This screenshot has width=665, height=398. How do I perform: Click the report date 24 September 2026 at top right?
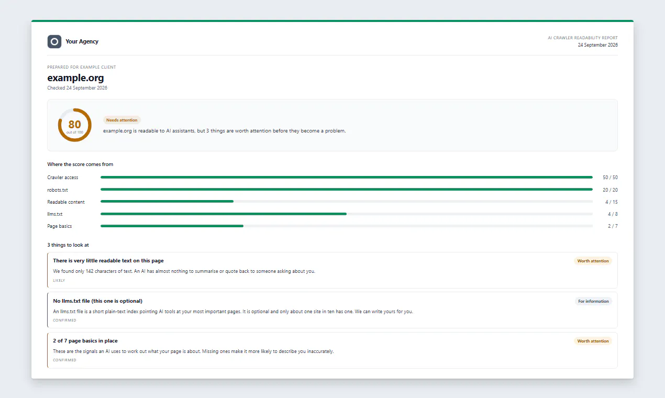tap(598, 45)
